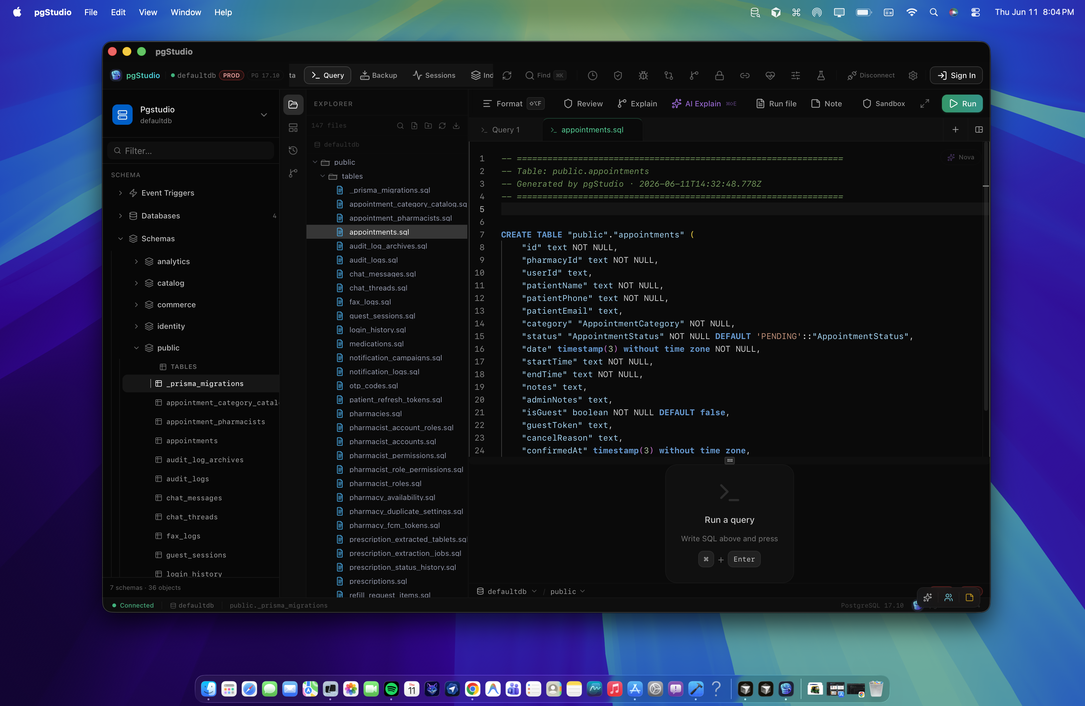Collapse the tables folder in Explorer
Screen dimensions: 1085x706
click(x=323, y=176)
